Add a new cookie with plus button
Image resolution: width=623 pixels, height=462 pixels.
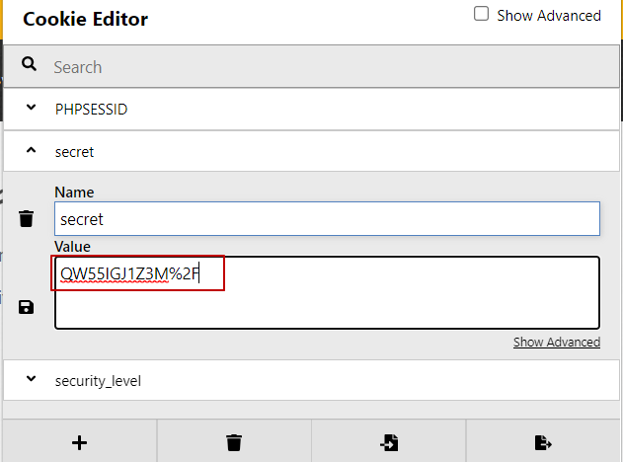[79, 442]
